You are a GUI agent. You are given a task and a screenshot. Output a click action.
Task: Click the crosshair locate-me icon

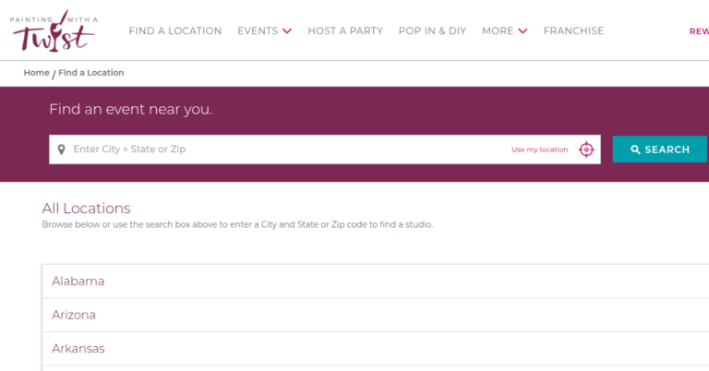(x=586, y=150)
